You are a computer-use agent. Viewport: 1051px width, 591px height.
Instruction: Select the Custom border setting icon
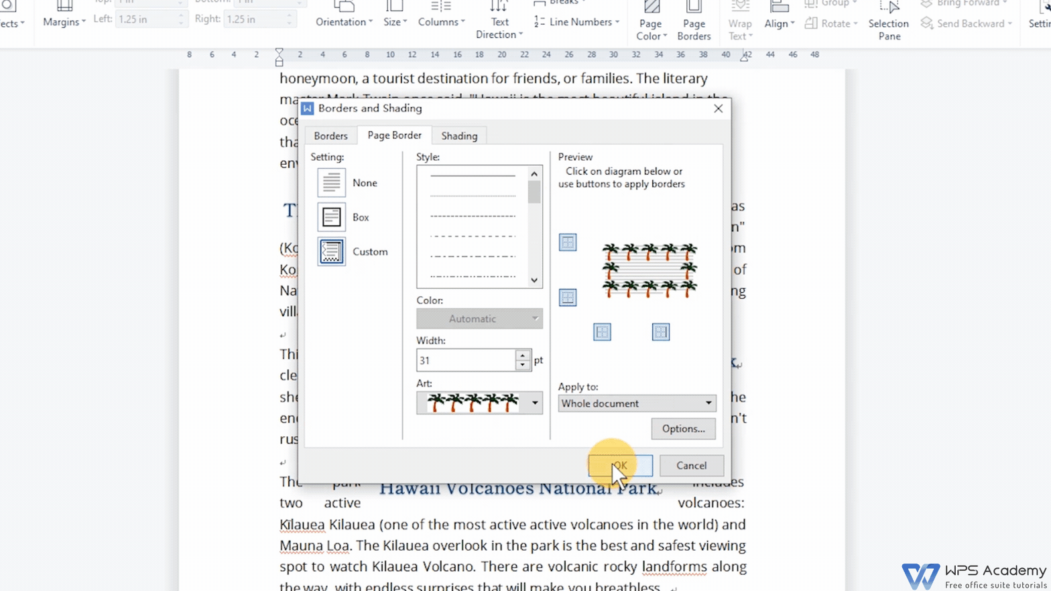(x=331, y=251)
